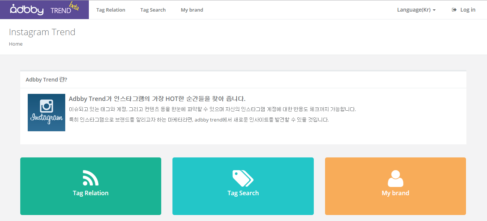
Task: Open the Tag Search card label
Action: [243, 193]
